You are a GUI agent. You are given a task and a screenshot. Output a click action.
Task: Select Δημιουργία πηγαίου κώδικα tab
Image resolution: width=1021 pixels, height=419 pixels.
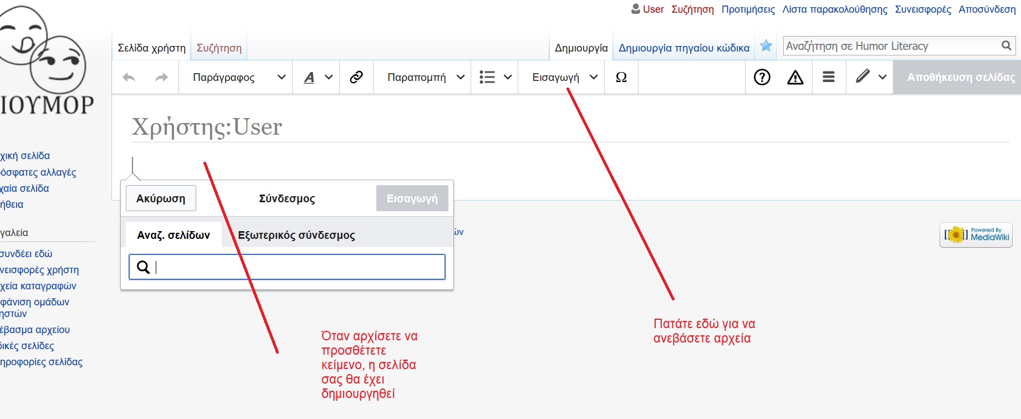[684, 48]
